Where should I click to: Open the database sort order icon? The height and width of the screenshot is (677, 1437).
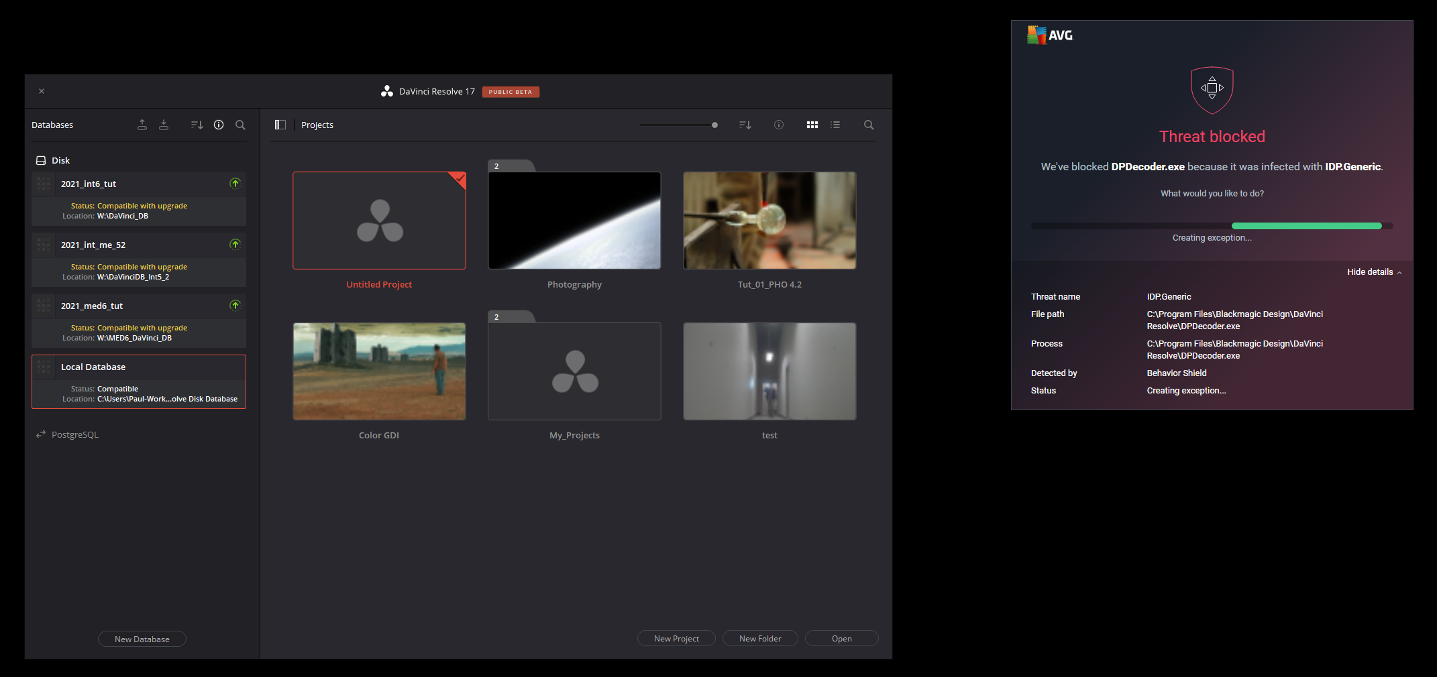pos(197,125)
